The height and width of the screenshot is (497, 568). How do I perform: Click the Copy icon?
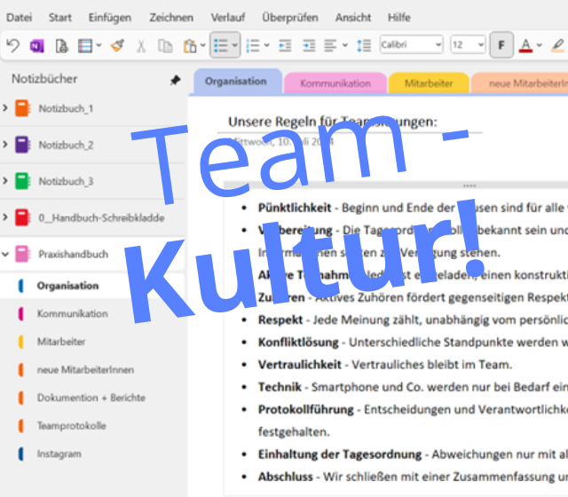(165, 46)
